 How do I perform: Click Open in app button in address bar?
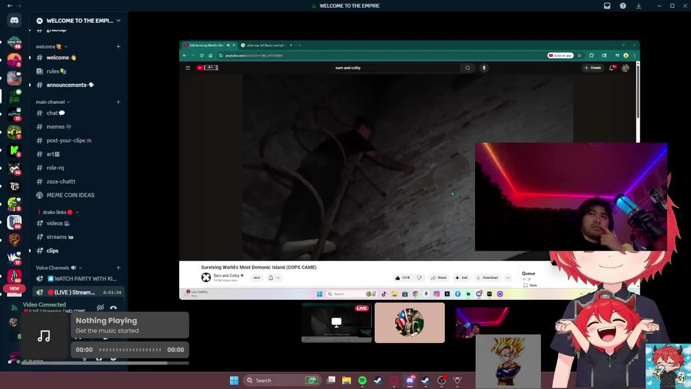(x=560, y=55)
